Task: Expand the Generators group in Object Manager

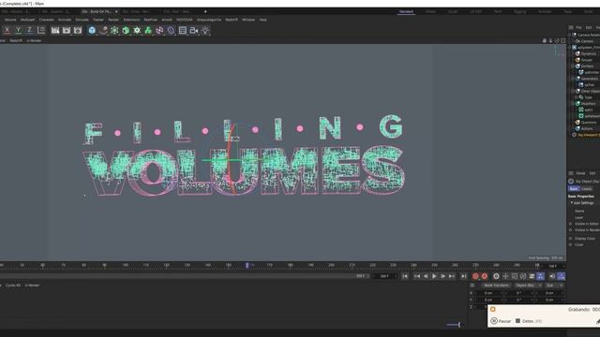Action: click(573, 79)
